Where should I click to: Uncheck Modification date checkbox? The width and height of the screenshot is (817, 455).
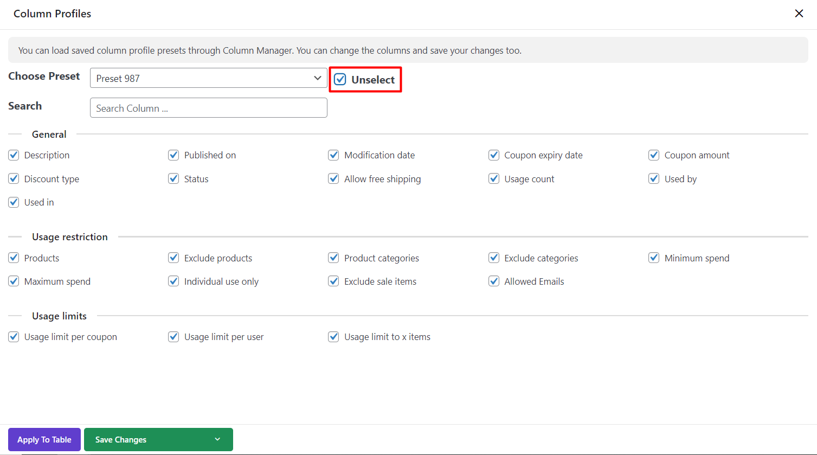pos(333,155)
